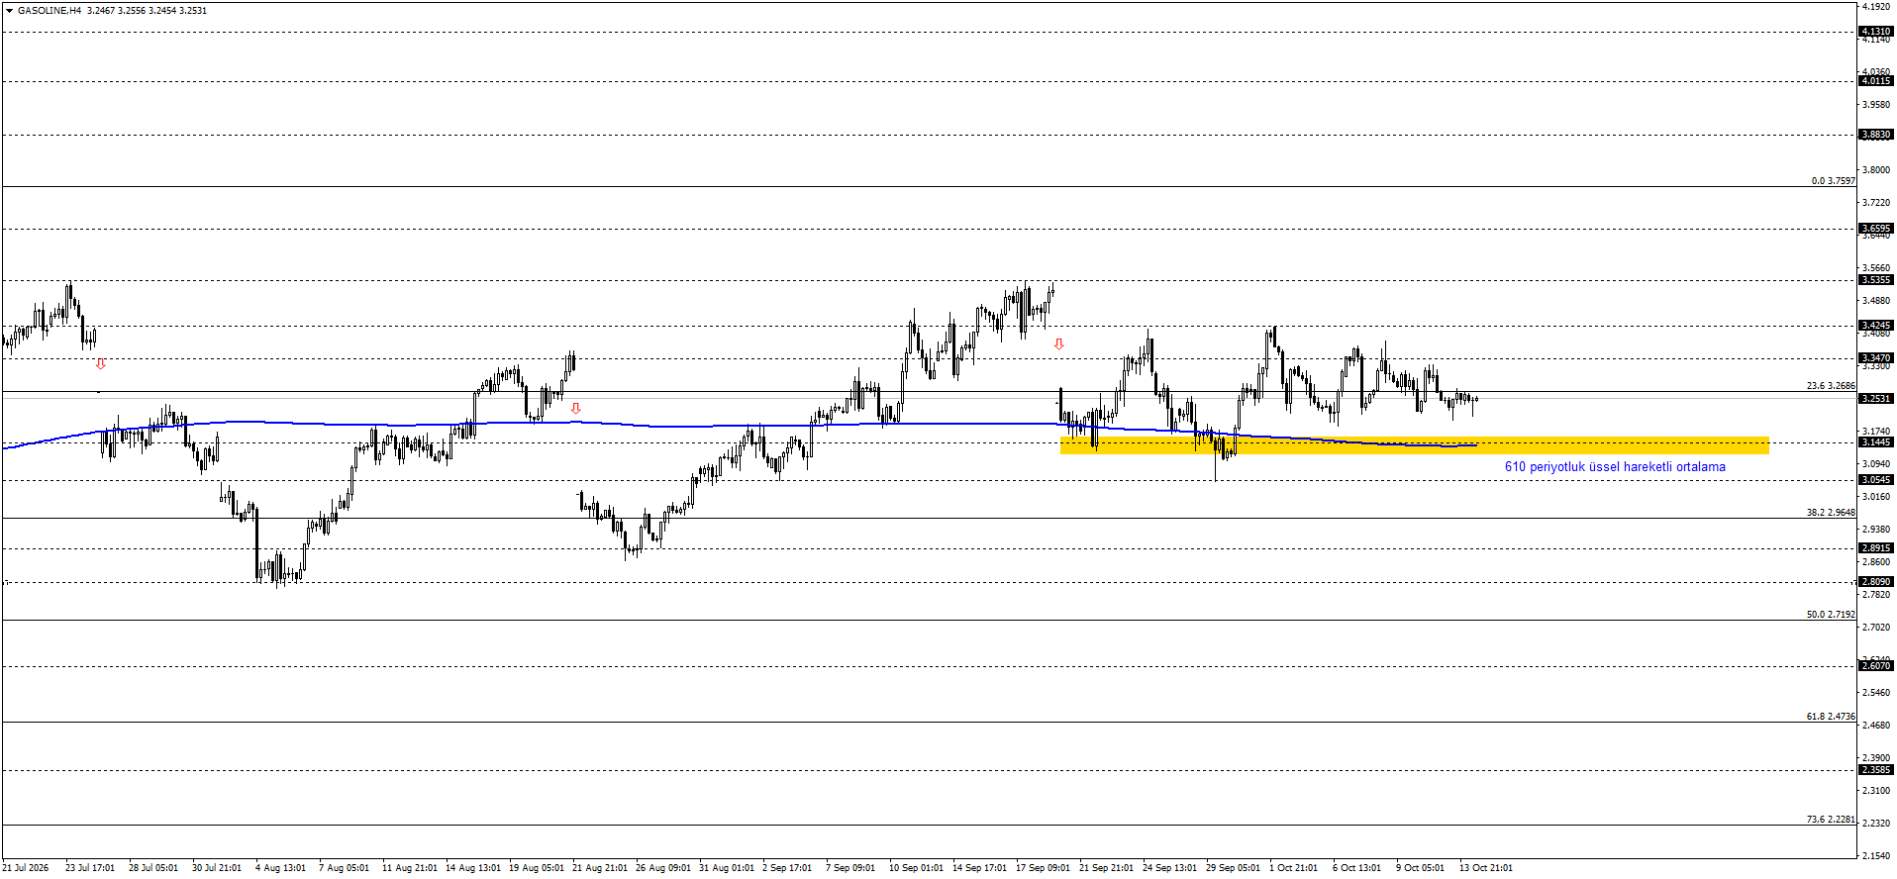Click the Fibonacci label '38.2 2.9648'
The width and height of the screenshot is (1897, 879).
click(1831, 513)
